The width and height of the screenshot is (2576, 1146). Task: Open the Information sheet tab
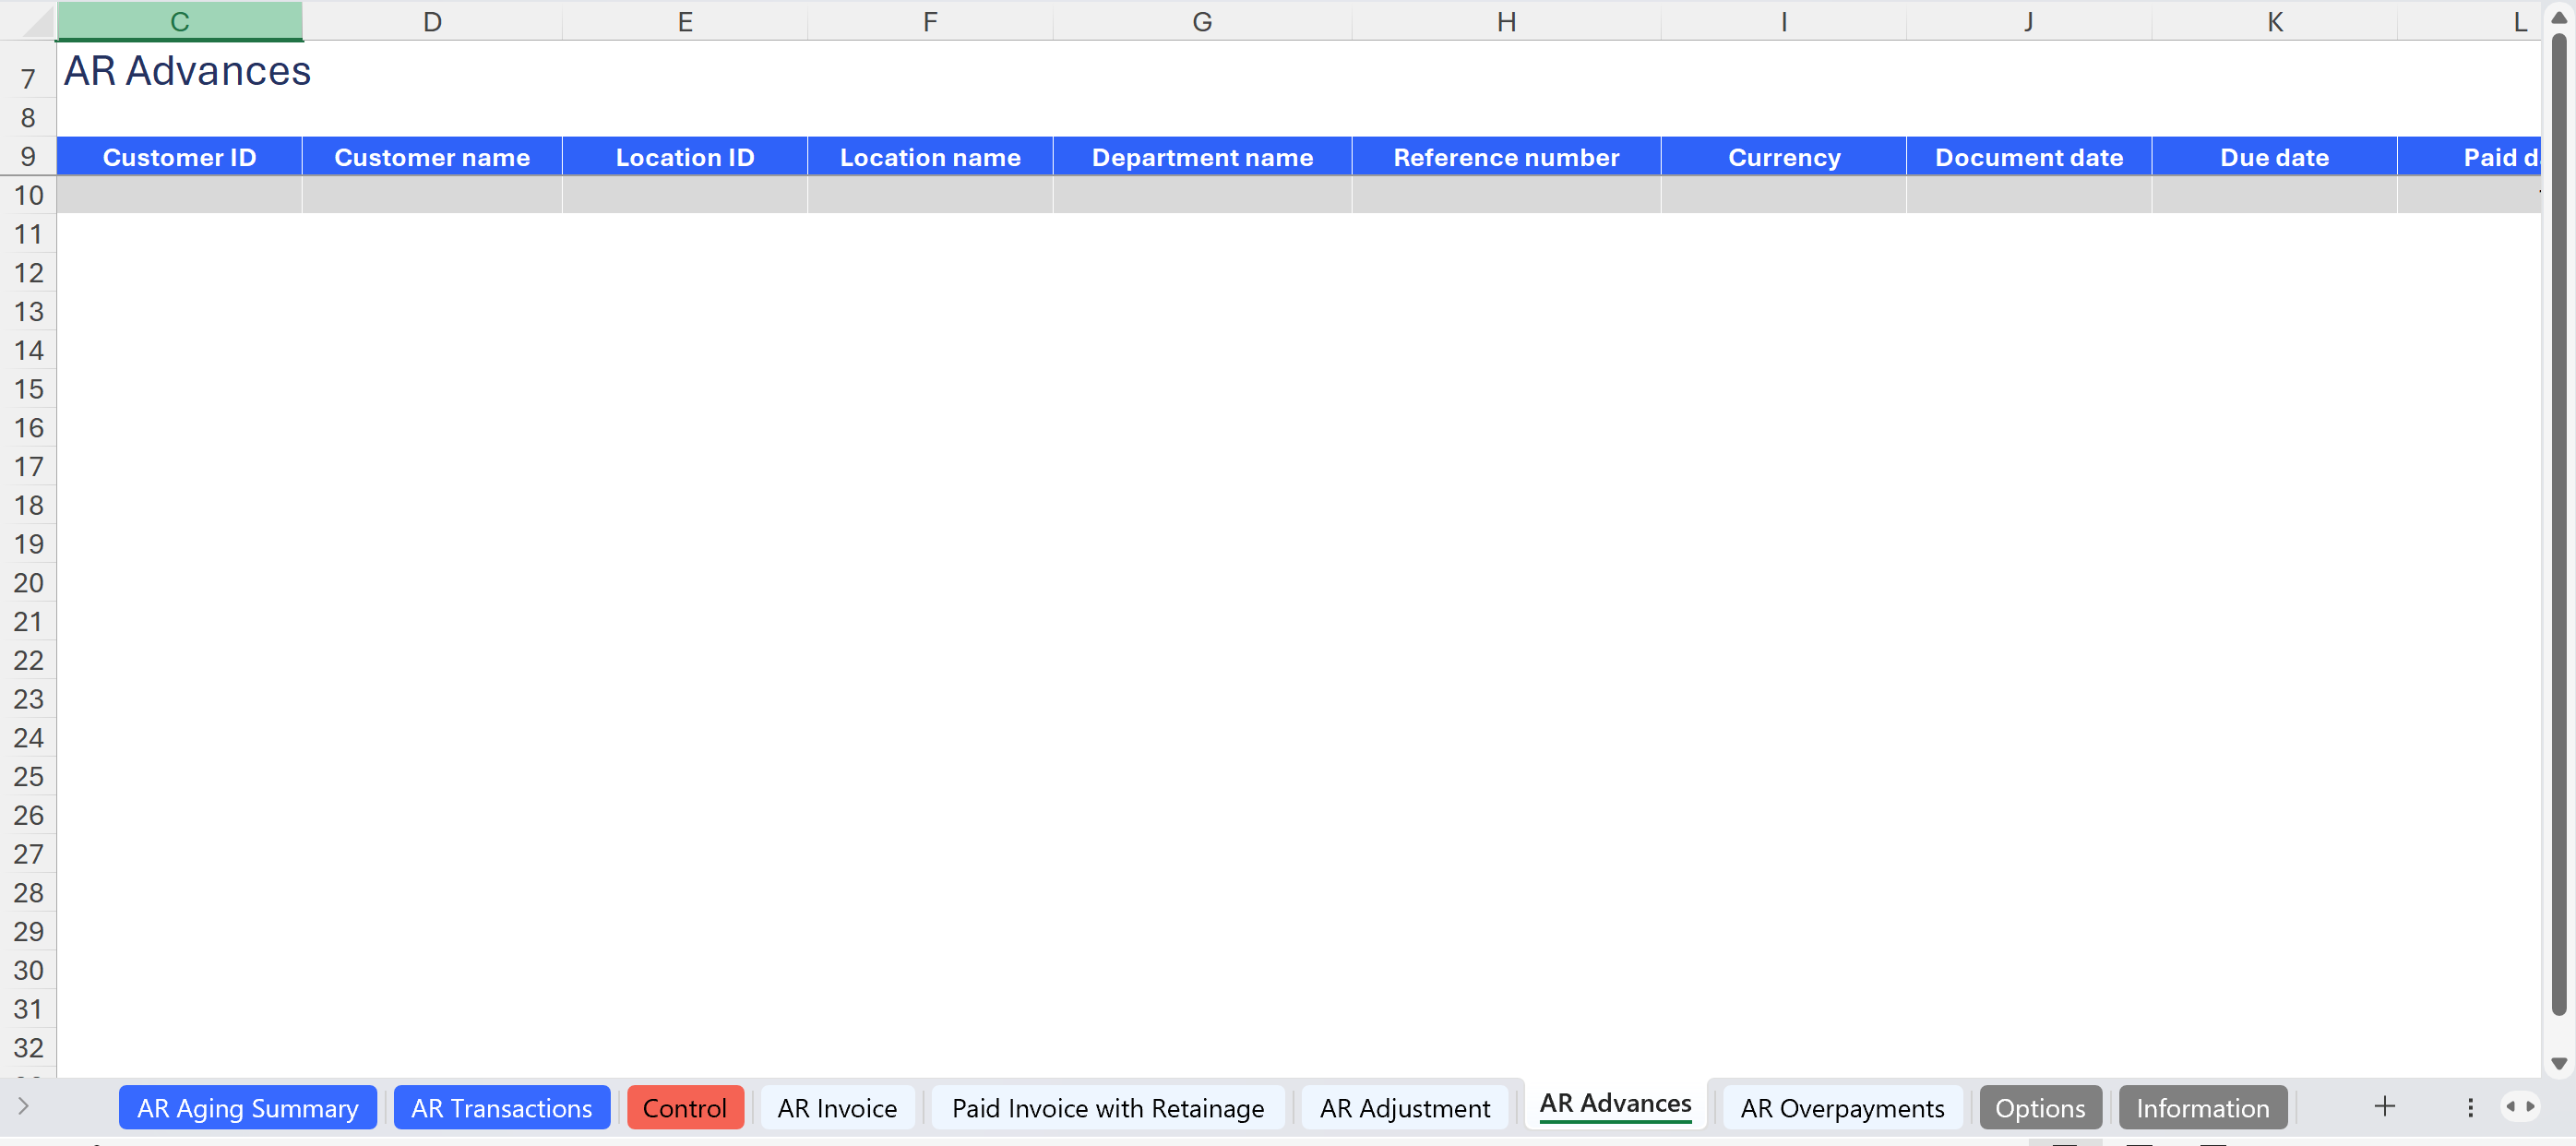(x=2202, y=1108)
